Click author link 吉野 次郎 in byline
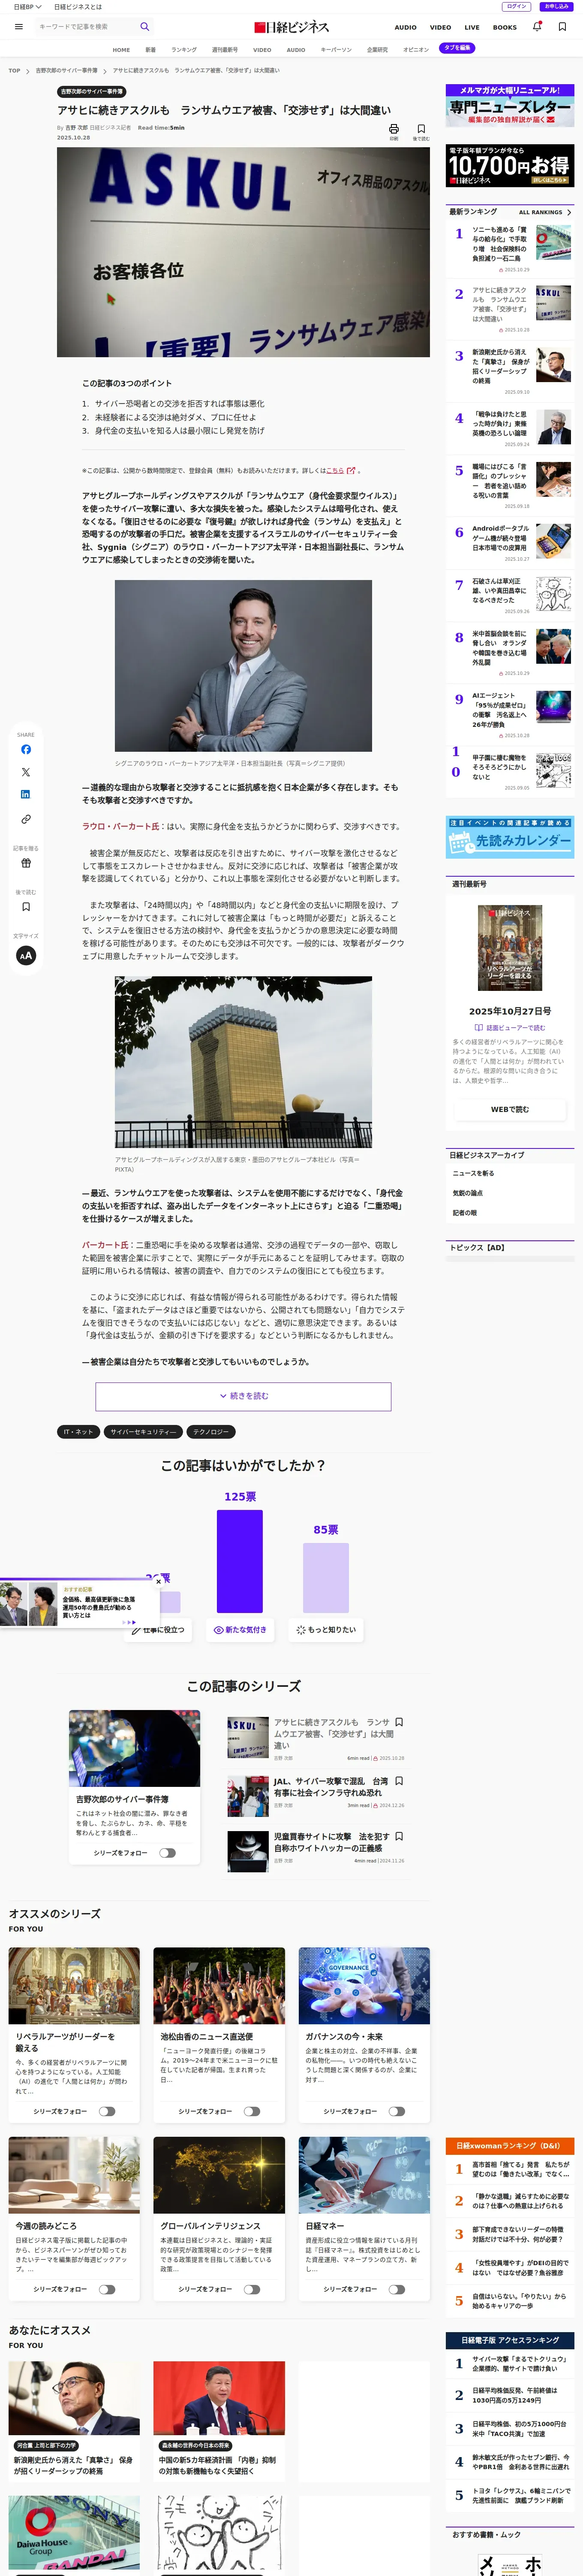Viewport: 583px width, 2576px height. pos(77,128)
